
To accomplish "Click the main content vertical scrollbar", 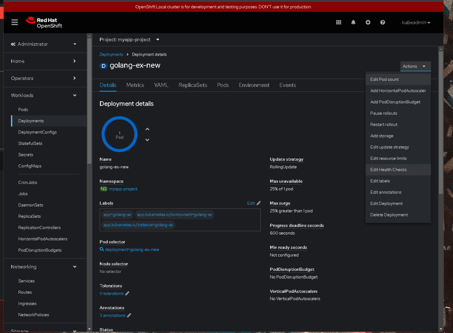I will (x=441, y=122).
